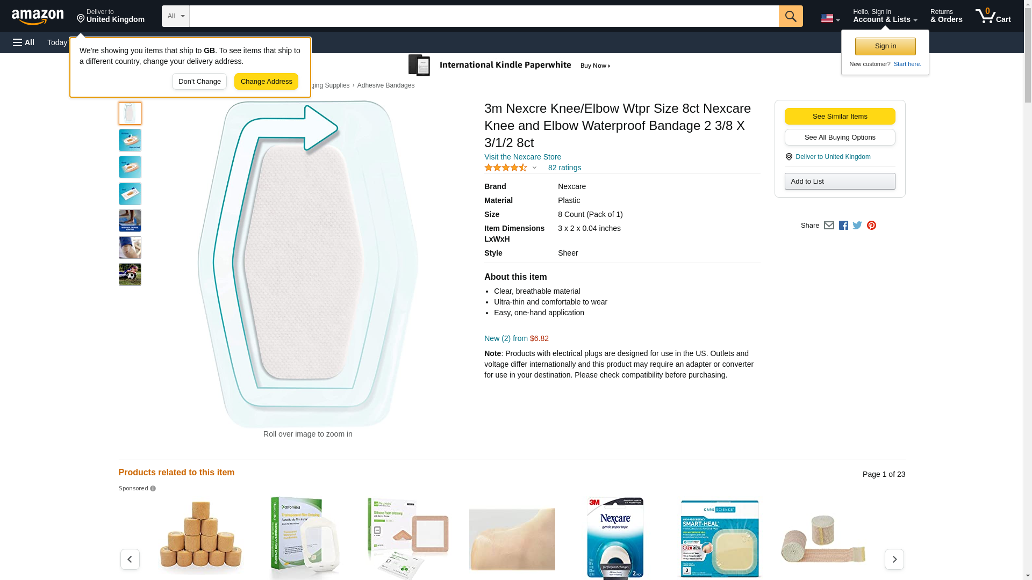1032x580 pixels.
Task: Go to next related products page
Action: click(x=894, y=559)
